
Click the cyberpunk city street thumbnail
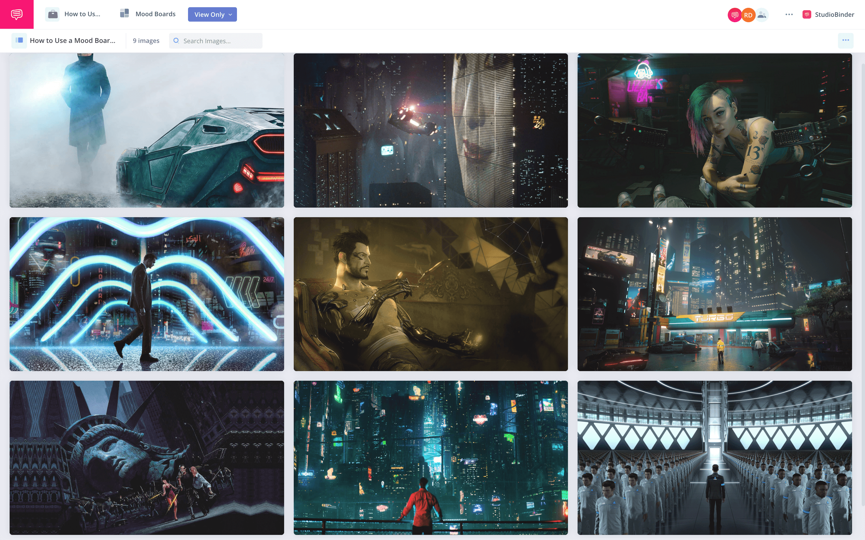[x=714, y=294]
